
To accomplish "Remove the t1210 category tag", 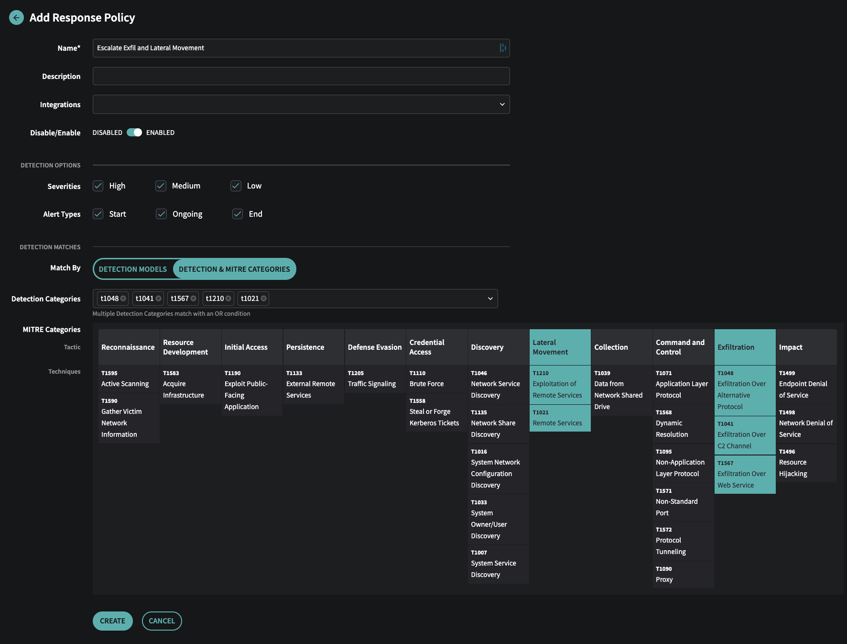I will tap(228, 299).
